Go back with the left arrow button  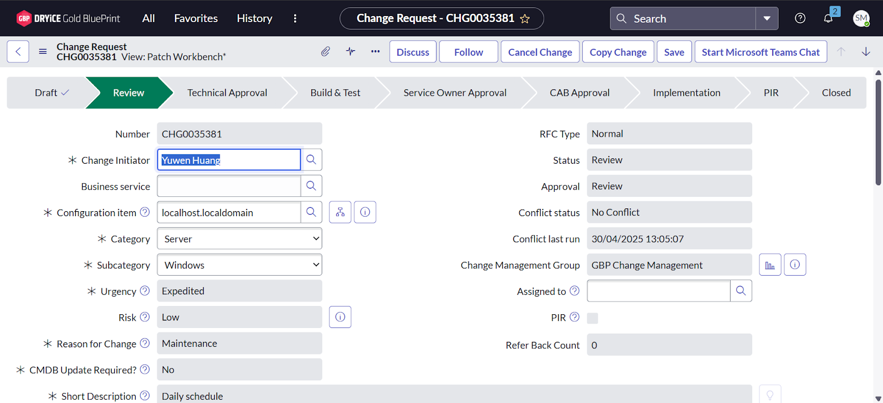(x=18, y=52)
